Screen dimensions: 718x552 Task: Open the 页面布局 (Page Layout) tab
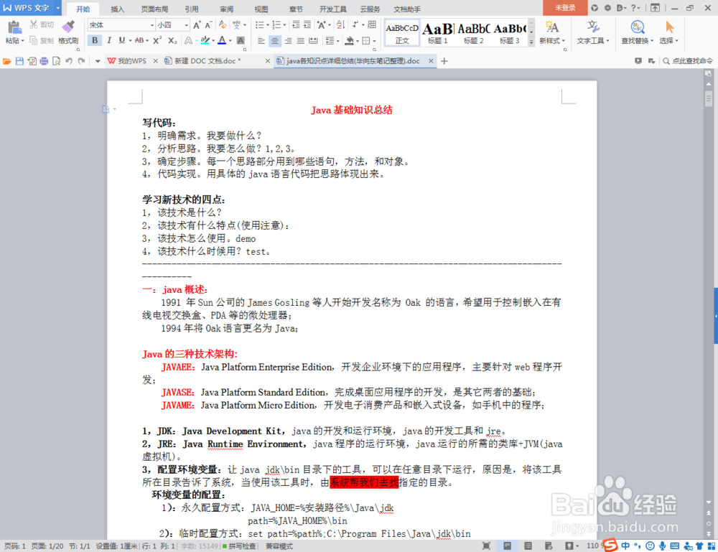click(x=154, y=9)
